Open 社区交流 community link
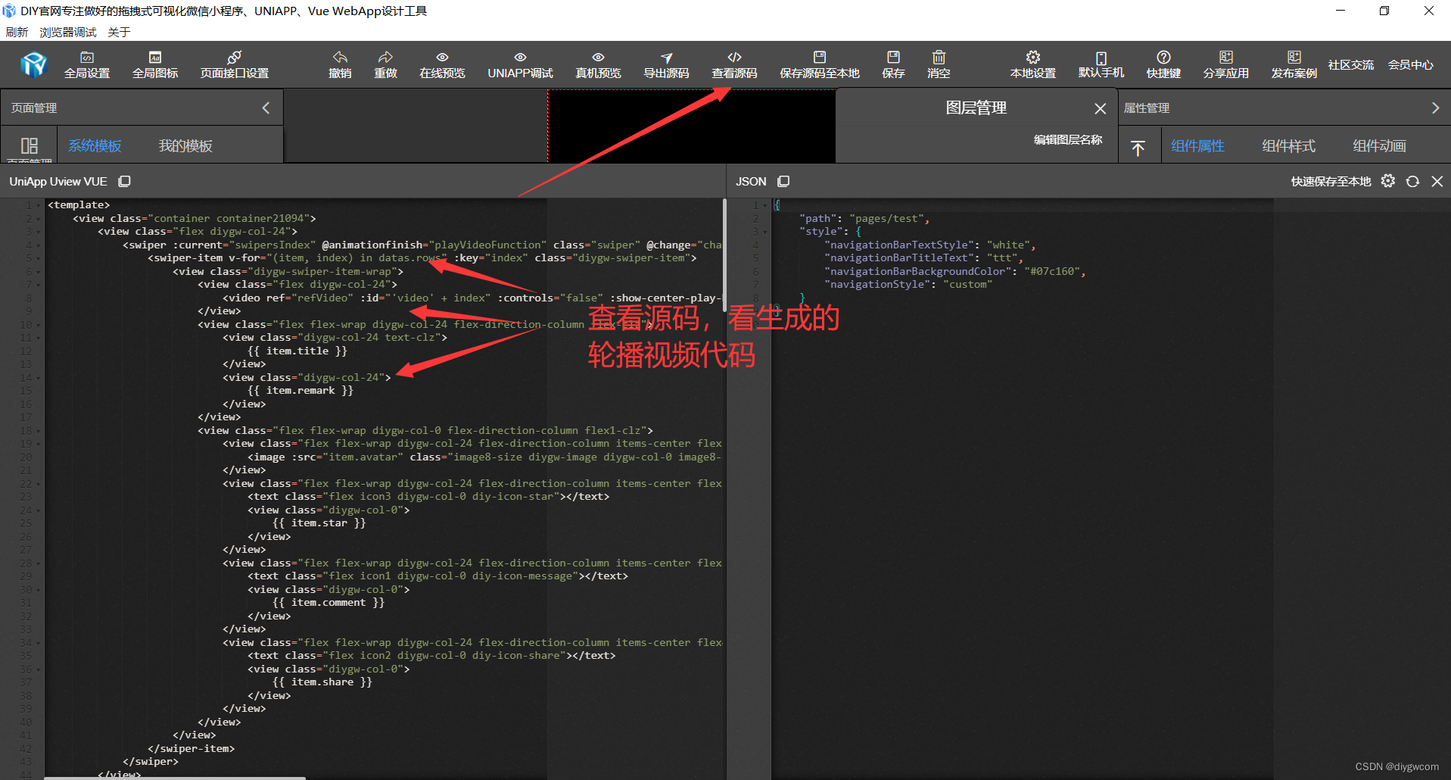Screen dimensions: 1451x780 click(1350, 65)
